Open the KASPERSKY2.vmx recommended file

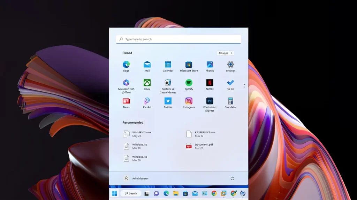[x=205, y=134]
